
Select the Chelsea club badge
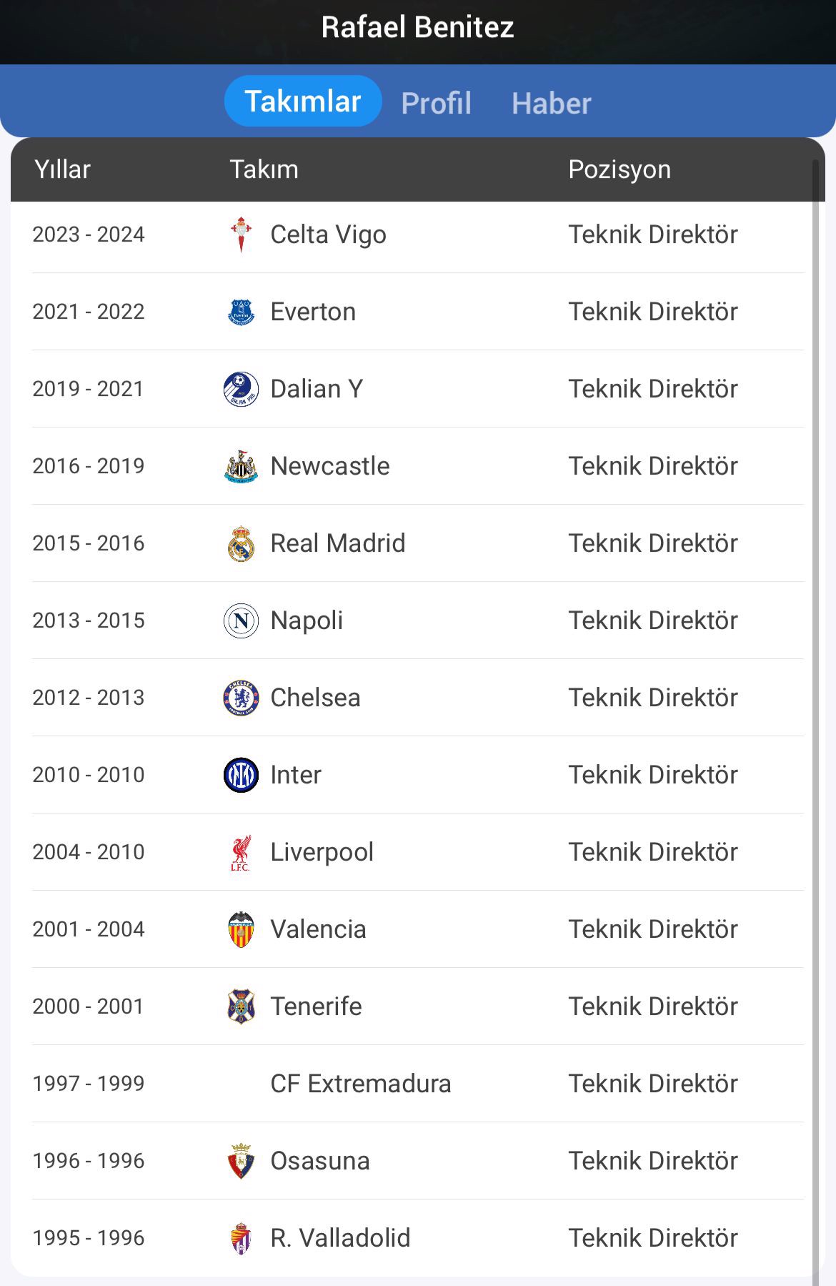(241, 698)
